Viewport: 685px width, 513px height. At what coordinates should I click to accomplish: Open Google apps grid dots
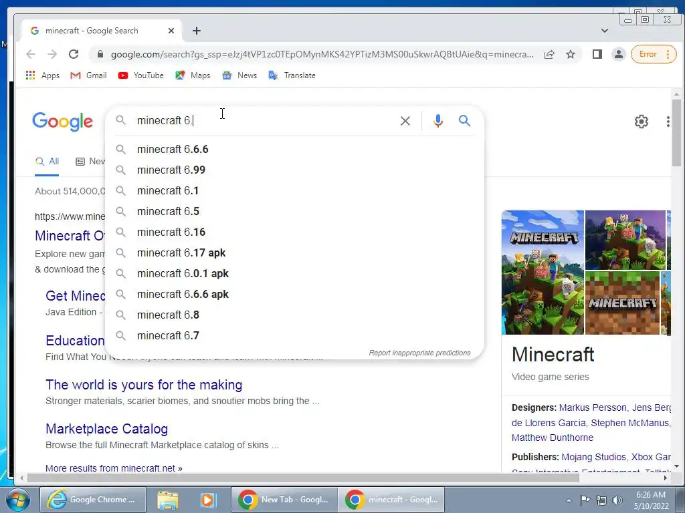pyautogui.click(x=668, y=122)
